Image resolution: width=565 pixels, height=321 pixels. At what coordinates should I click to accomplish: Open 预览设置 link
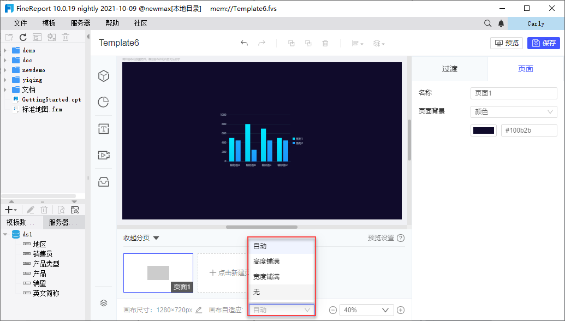(x=381, y=238)
